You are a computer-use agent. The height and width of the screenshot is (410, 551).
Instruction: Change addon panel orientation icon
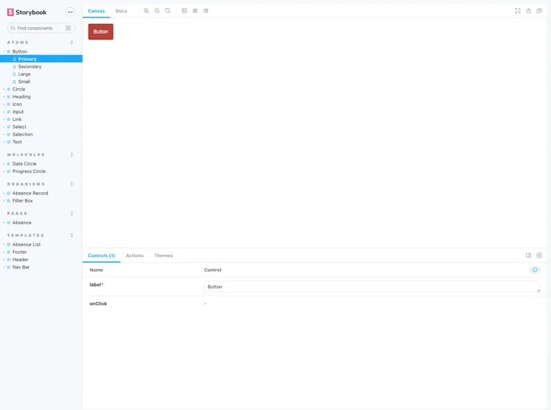click(529, 255)
